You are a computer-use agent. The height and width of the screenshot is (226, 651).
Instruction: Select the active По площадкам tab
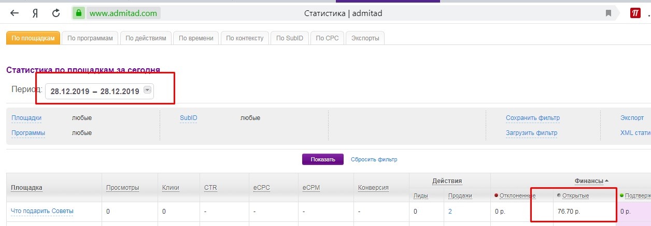click(33, 38)
